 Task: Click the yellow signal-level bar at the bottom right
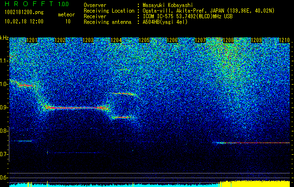click(x=255, y=184)
